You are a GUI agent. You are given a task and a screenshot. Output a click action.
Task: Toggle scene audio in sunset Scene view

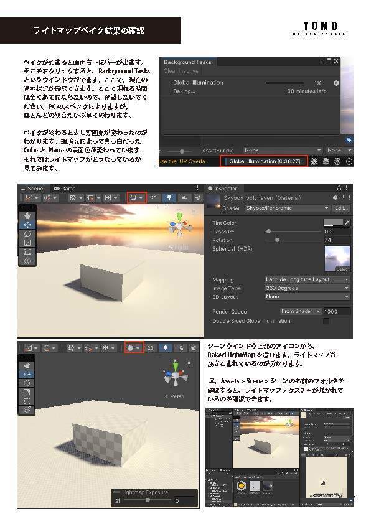point(184,197)
